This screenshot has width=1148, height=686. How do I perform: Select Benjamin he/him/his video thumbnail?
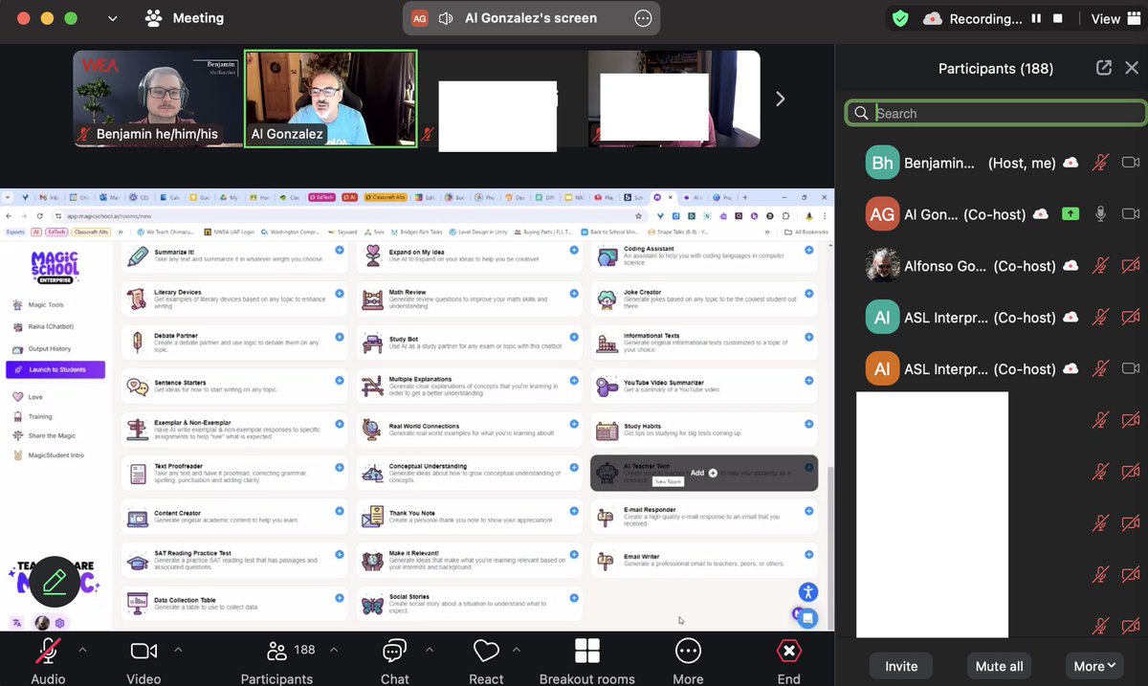coord(156,99)
